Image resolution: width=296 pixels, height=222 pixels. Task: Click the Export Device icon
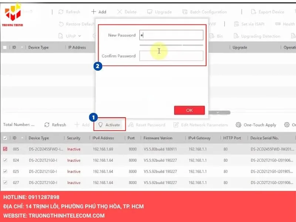pyautogui.click(x=253, y=12)
